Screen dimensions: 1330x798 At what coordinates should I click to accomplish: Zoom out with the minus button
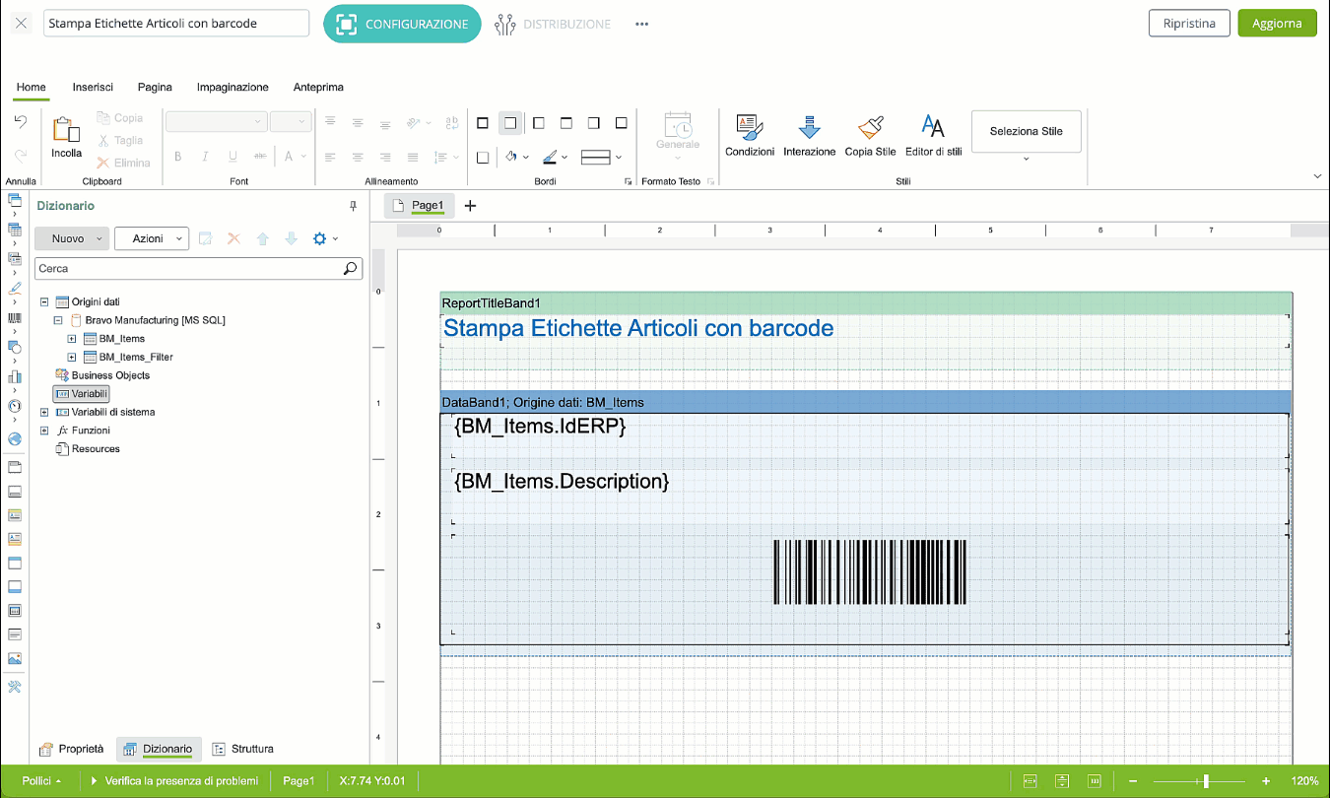click(1134, 780)
